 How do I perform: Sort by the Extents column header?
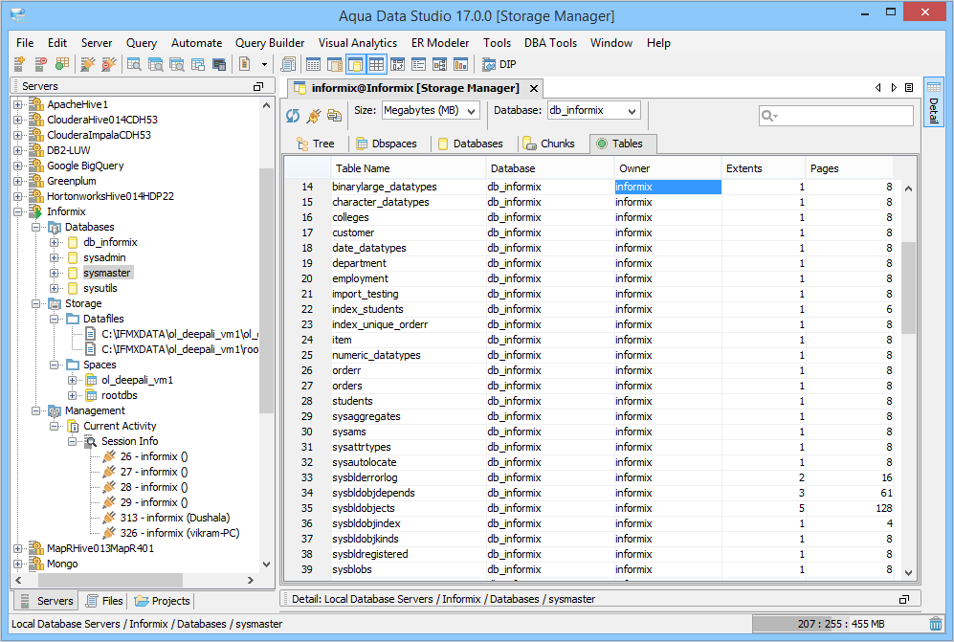coord(764,168)
